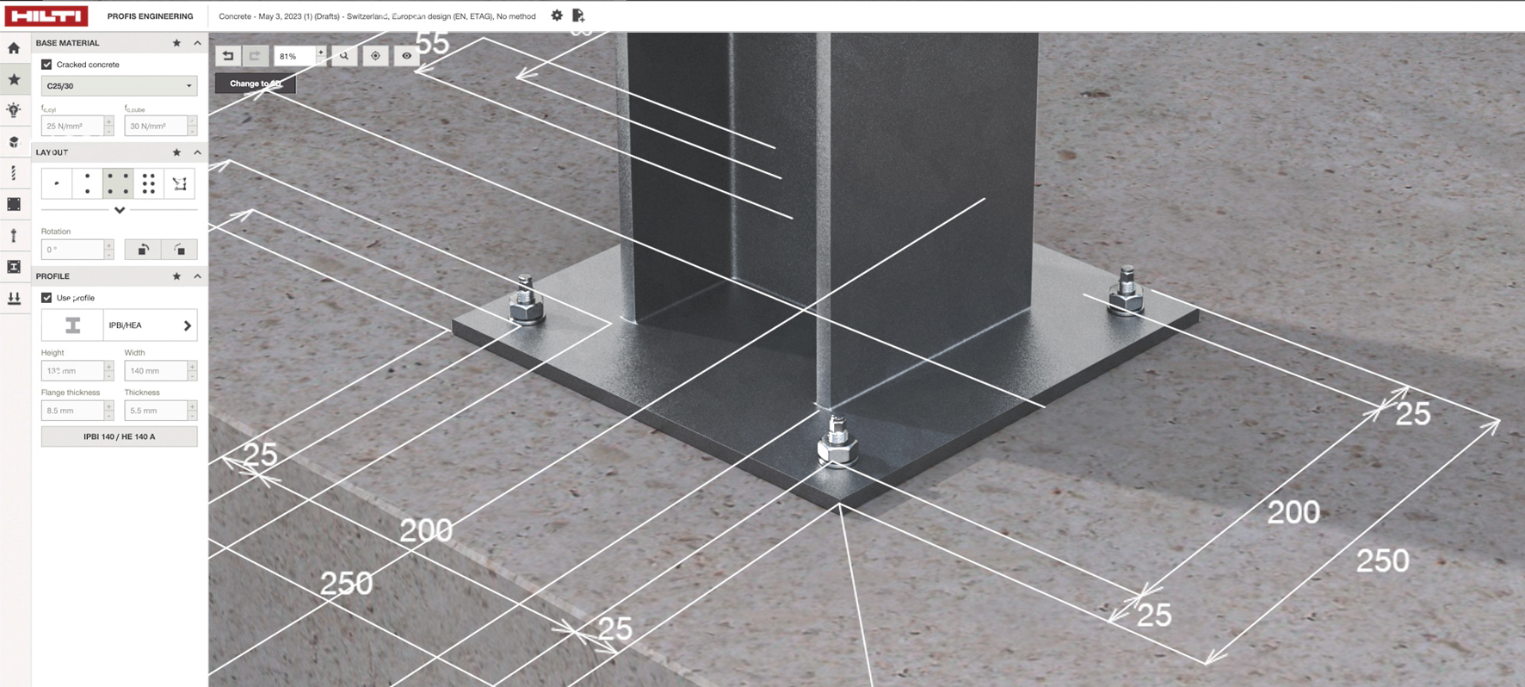Redo the last action
The image size is (1525, 687).
click(x=255, y=56)
